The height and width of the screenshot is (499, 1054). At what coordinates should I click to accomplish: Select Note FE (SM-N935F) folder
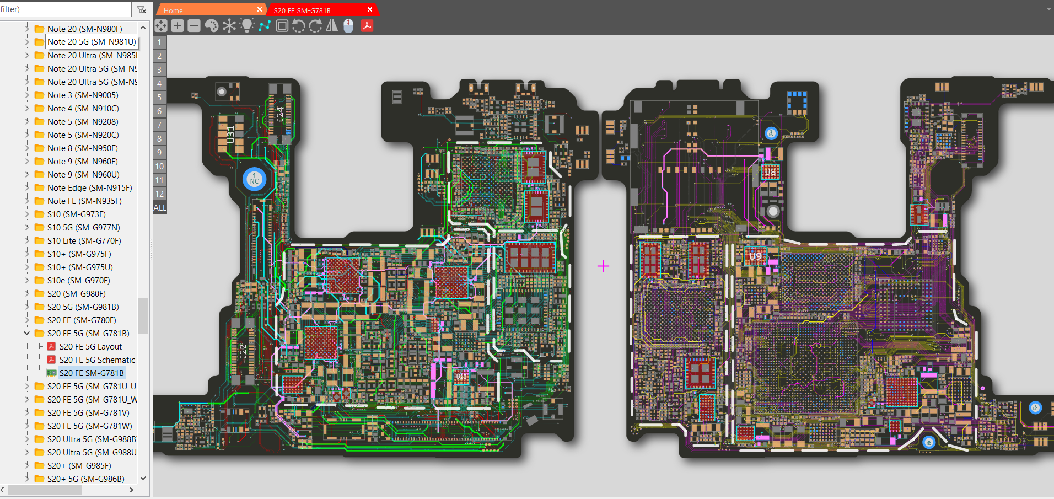pos(84,201)
